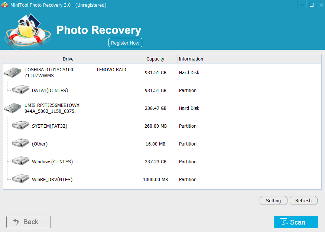The height and width of the screenshot is (232, 325).
Task: Select the TOSHIBA DT01ACA100 disk row
Action: pyautogui.click(x=162, y=72)
